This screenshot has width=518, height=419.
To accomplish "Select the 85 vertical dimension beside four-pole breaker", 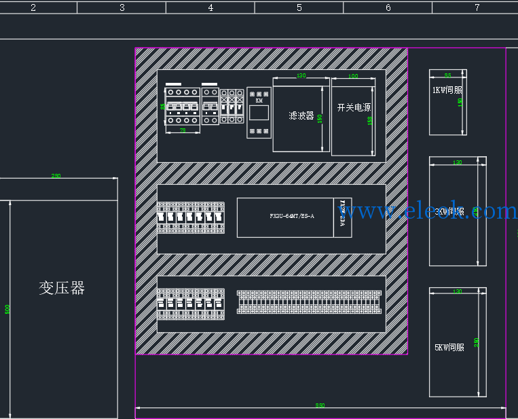I will pyautogui.click(x=162, y=107).
